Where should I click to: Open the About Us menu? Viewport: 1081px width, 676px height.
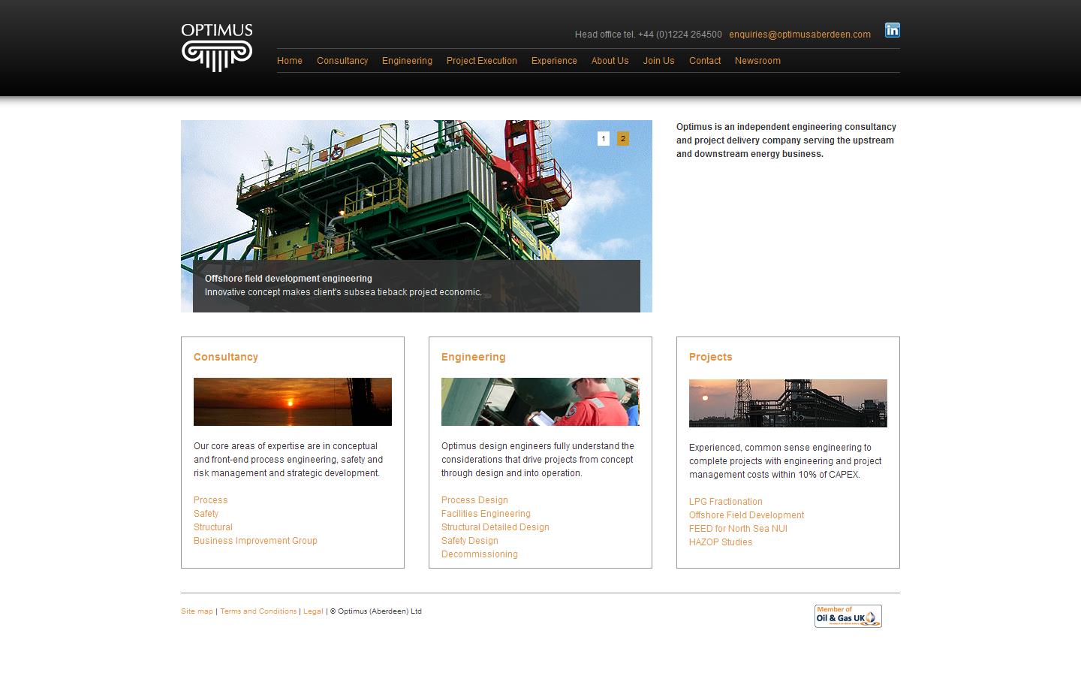610,61
